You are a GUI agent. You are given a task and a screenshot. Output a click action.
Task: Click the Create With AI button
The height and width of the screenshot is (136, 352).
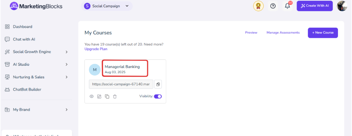tap(315, 6)
